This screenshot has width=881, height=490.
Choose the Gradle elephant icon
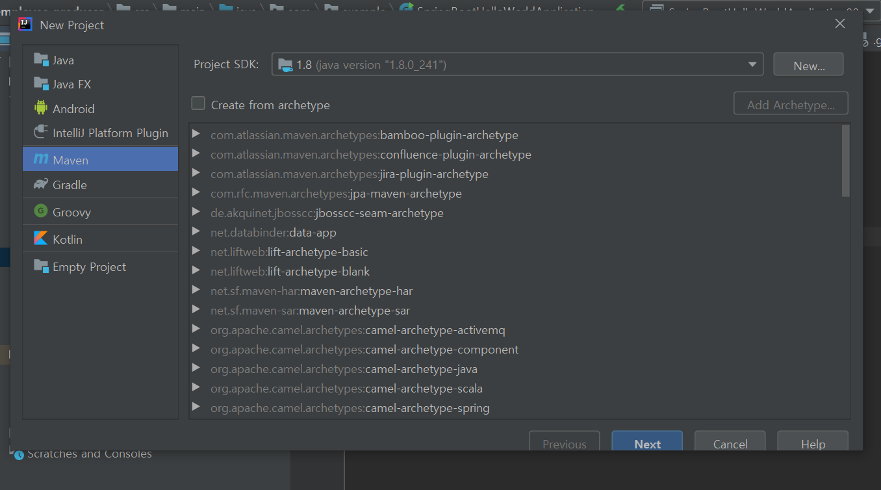point(41,185)
